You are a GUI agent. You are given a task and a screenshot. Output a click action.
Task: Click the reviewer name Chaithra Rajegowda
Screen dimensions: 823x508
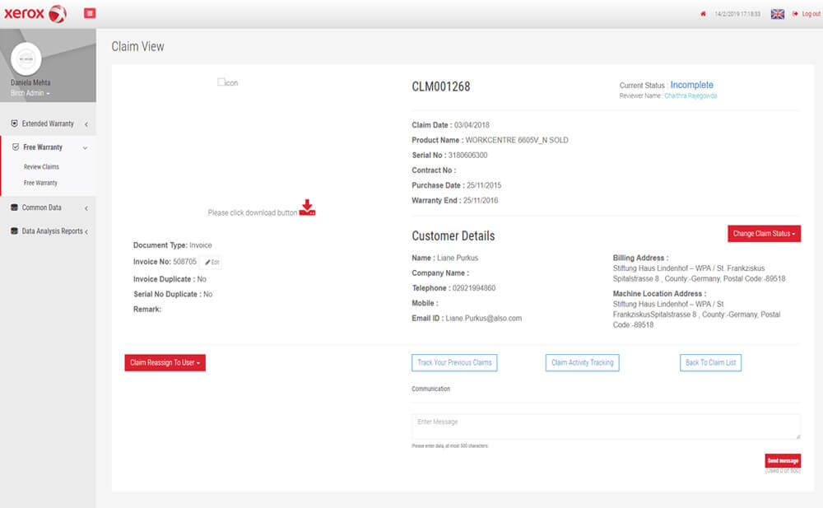coord(690,96)
